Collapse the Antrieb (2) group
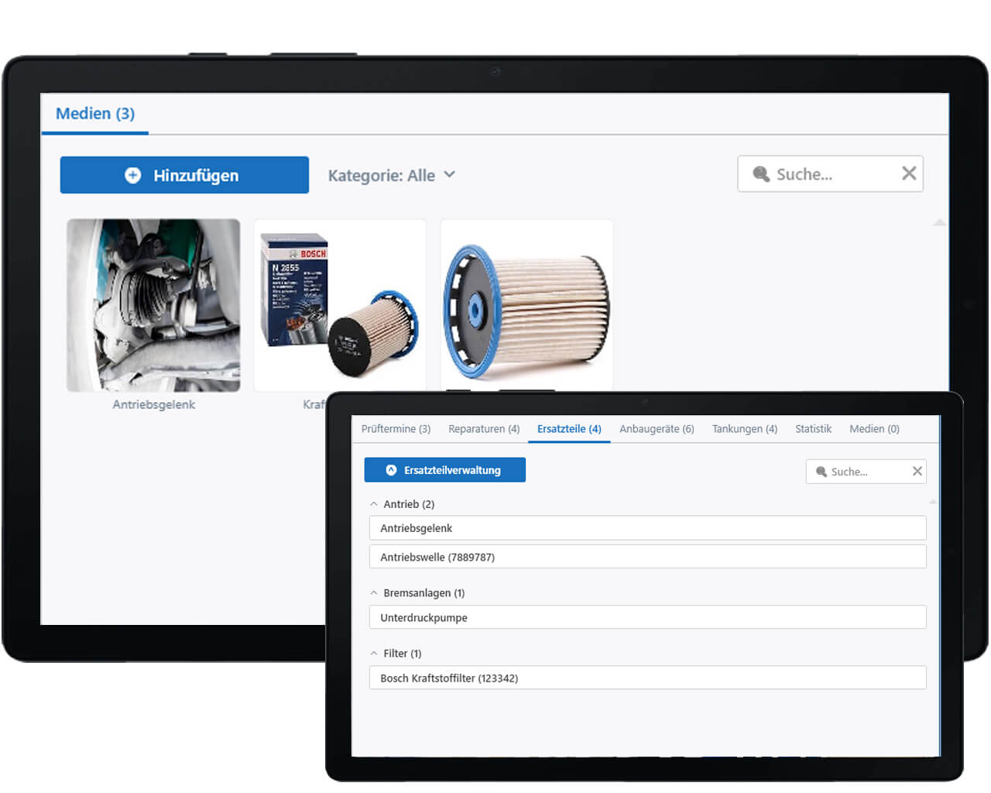The image size is (991, 793). tap(374, 504)
